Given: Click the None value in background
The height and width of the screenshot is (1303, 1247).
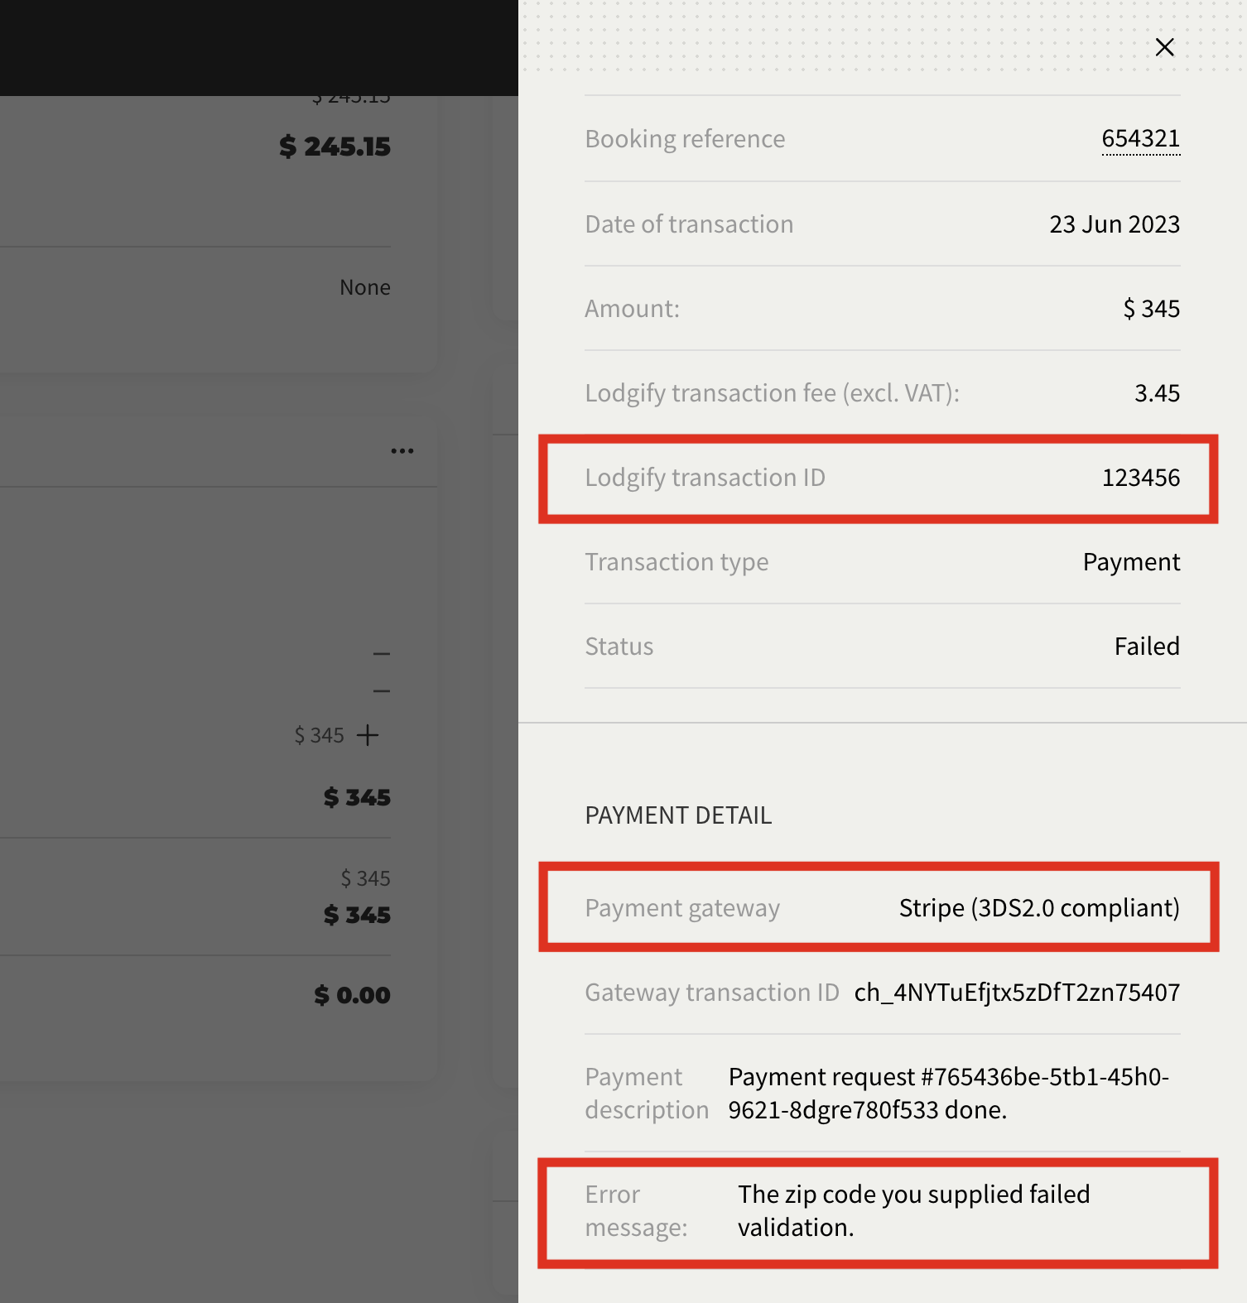Looking at the screenshot, I should point(365,287).
